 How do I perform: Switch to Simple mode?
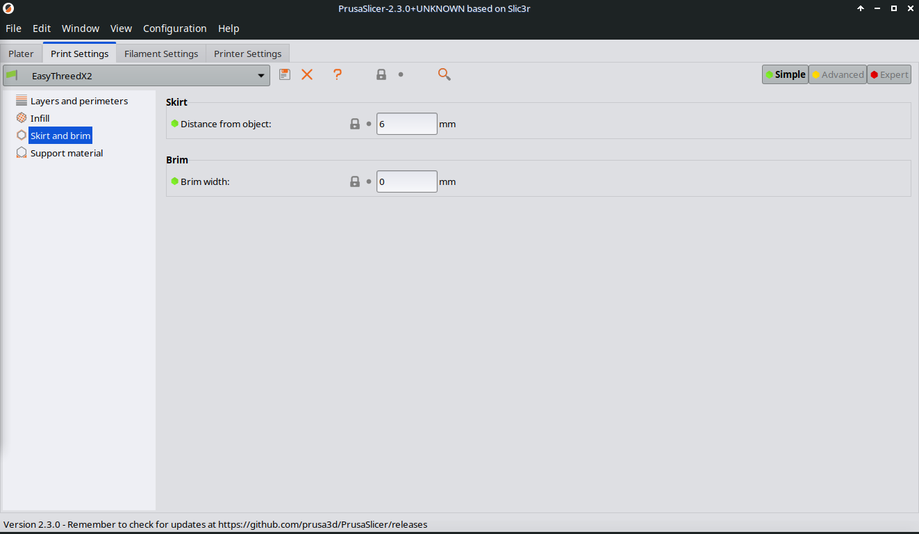click(x=785, y=74)
